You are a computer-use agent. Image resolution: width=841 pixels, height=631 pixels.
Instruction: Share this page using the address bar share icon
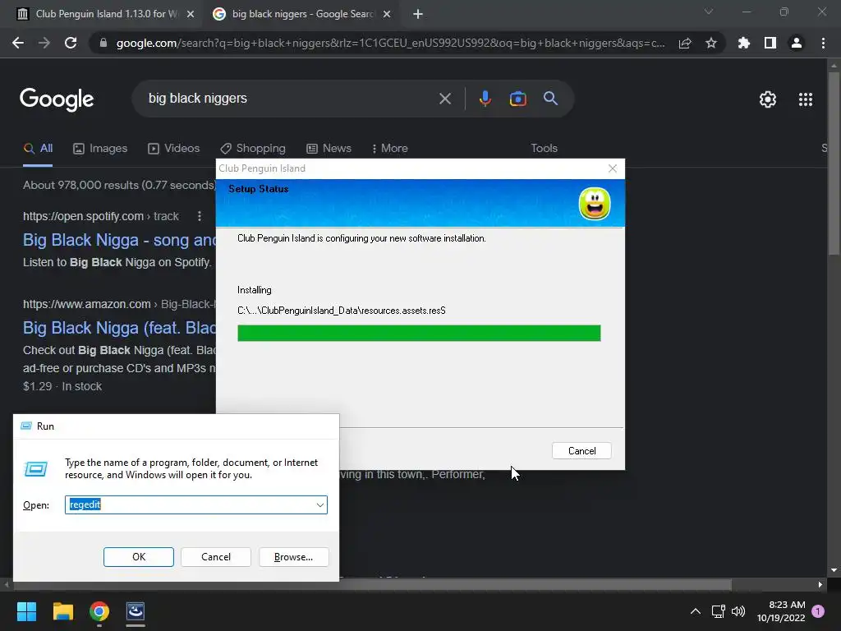(685, 43)
